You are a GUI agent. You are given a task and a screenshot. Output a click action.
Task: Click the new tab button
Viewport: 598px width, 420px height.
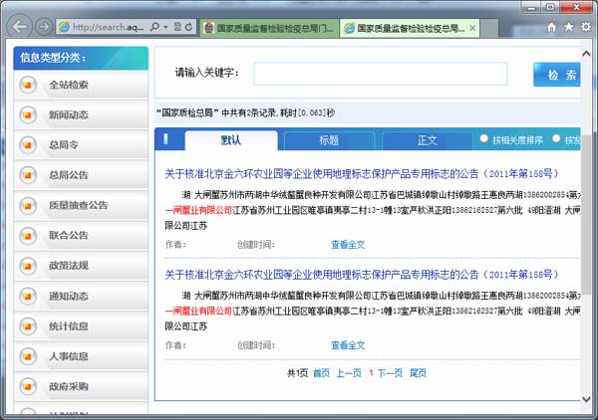[489, 28]
